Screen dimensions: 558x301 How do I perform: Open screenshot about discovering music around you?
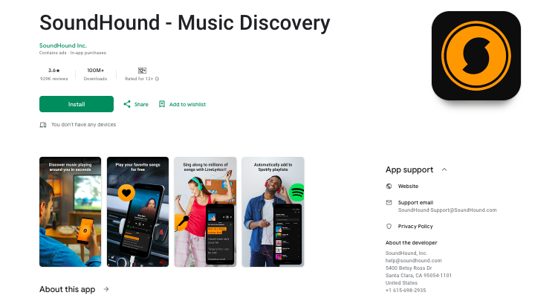click(70, 212)
